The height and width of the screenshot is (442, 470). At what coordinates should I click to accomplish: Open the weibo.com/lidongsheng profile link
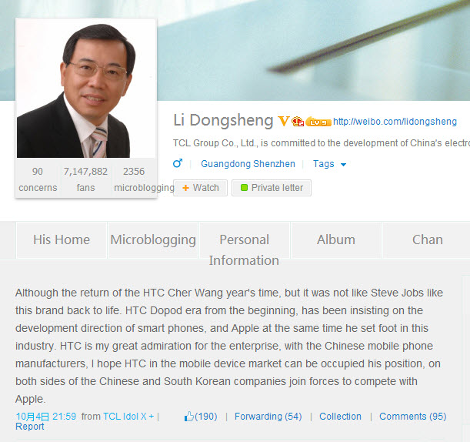pyautogui.click(x=395, y=122)
